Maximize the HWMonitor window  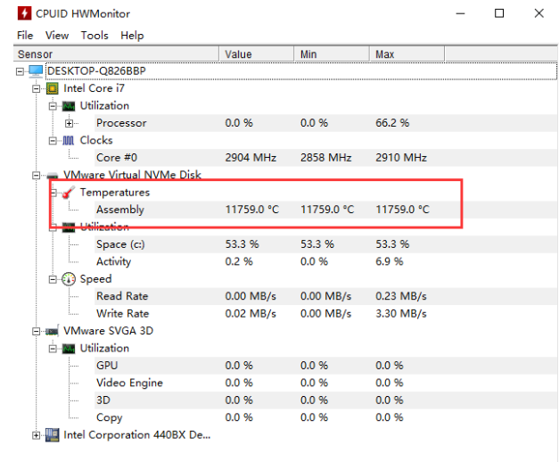(x=499, y=13)
